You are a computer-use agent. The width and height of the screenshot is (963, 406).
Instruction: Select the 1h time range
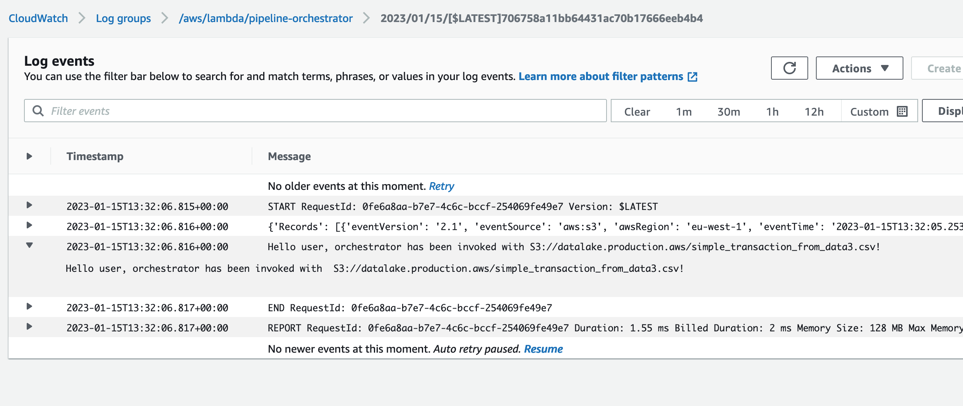(x=772, y=112)
